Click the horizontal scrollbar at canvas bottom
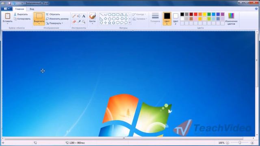Screen dimensions: 260x146 pyautogui.click(x=124, y=138)
